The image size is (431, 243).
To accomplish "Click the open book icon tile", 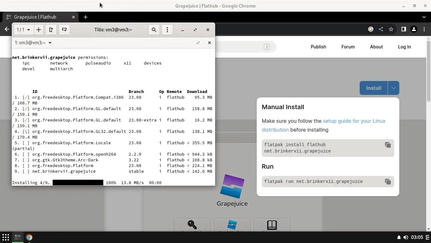I will pos(272,225).
